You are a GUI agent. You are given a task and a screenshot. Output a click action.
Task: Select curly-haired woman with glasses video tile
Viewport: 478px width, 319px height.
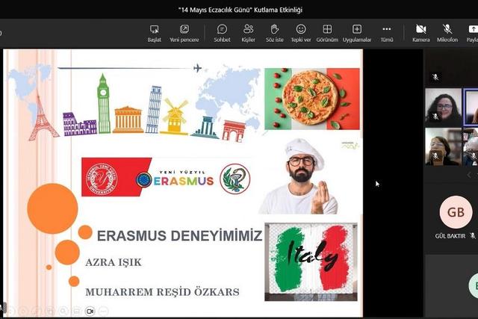(x=443, y=108)
